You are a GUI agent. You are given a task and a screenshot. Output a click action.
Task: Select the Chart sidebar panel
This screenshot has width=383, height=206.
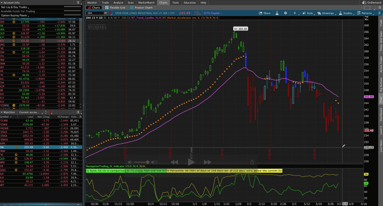pos(381,100)
